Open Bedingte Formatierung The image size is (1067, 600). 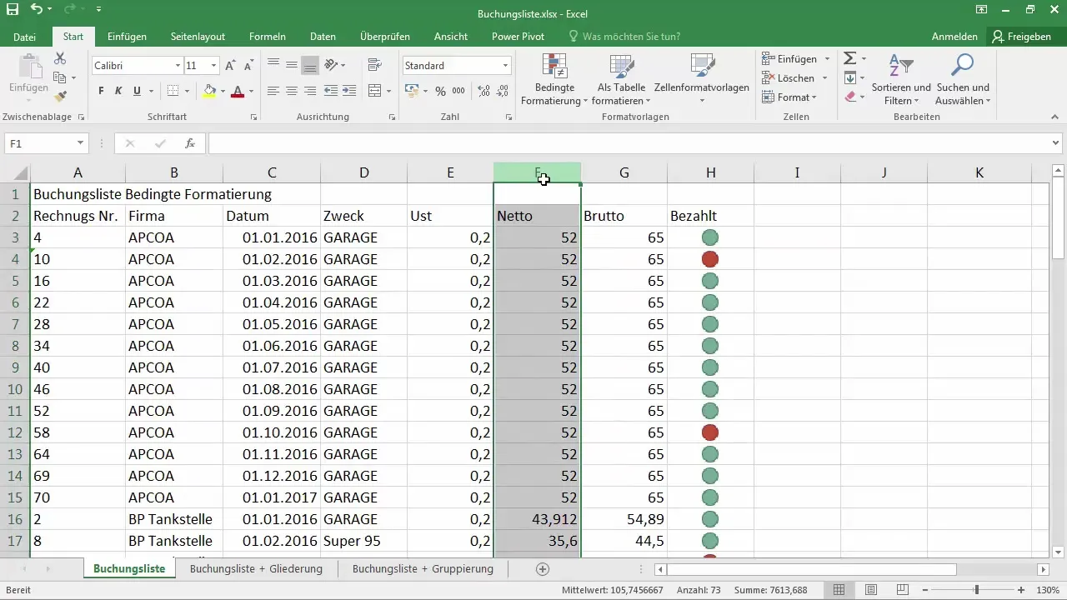[554, 79]
